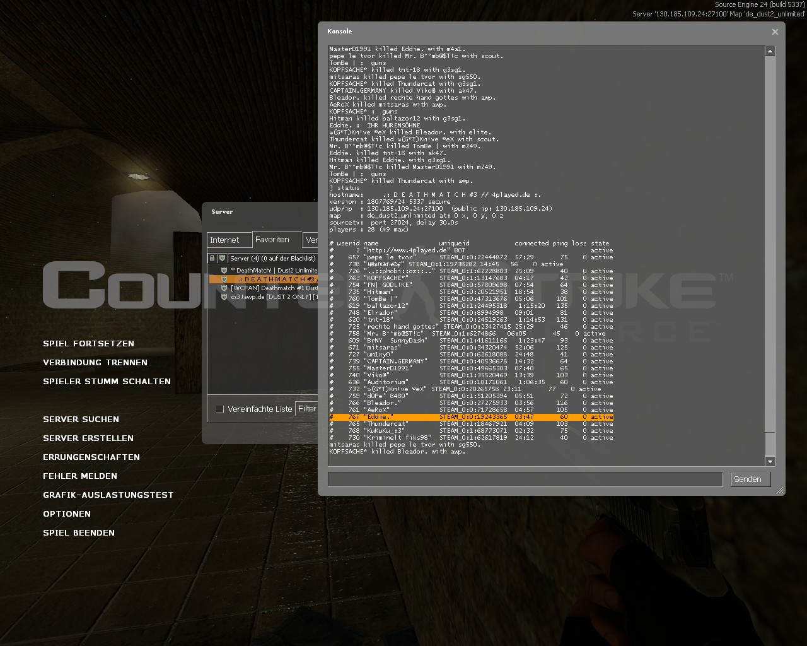
Task: Select the '[WCFAN] Deathmatch #1' server row
Action: click(x=263, y=288)
